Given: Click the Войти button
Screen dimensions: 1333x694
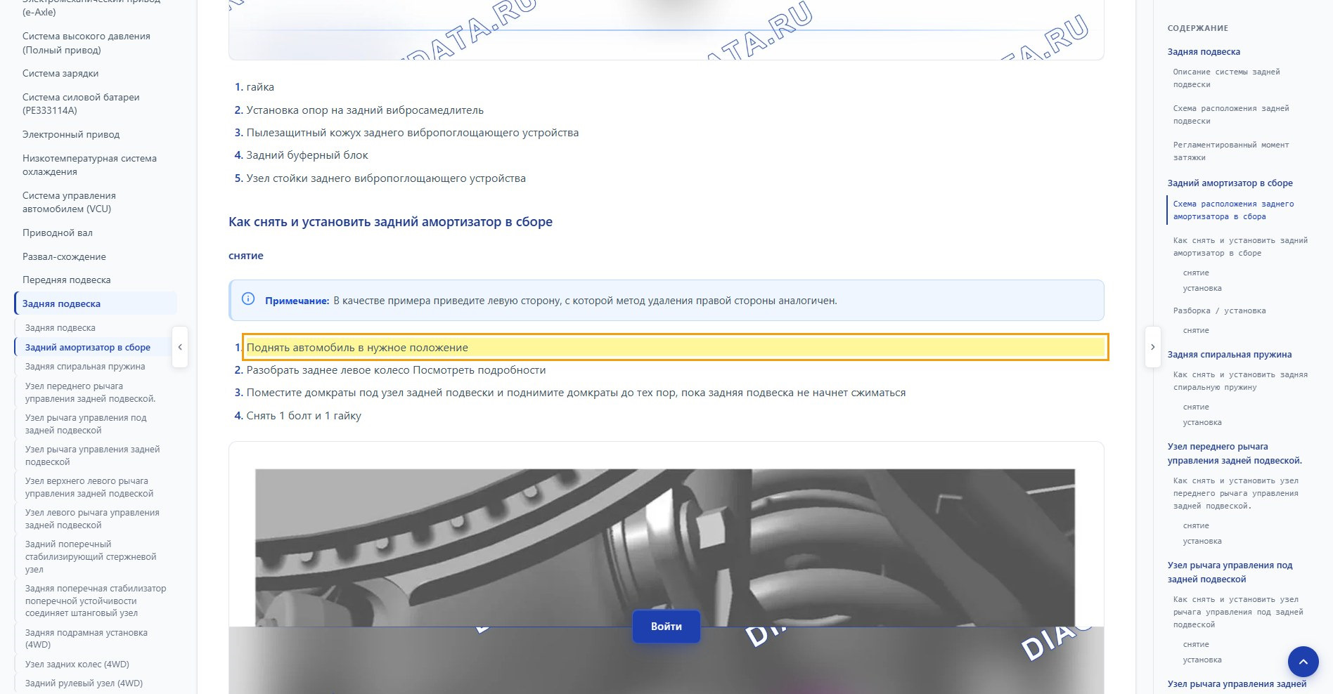Looking at the screenshot, I should (x=666, y=627).
